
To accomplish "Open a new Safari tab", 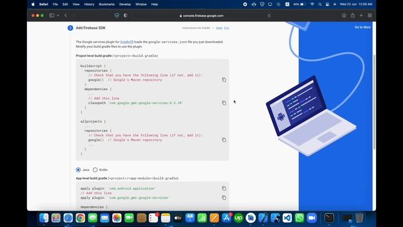I will pyautogui.click(x=361, y=15).
